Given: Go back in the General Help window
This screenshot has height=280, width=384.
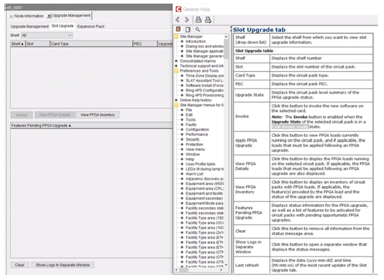Looking at the screenshot, I should click(x=178, y=20).
